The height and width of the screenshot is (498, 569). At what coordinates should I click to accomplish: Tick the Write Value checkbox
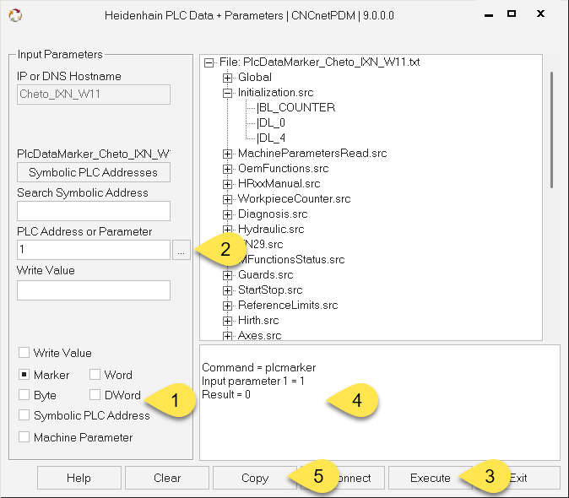24,353
